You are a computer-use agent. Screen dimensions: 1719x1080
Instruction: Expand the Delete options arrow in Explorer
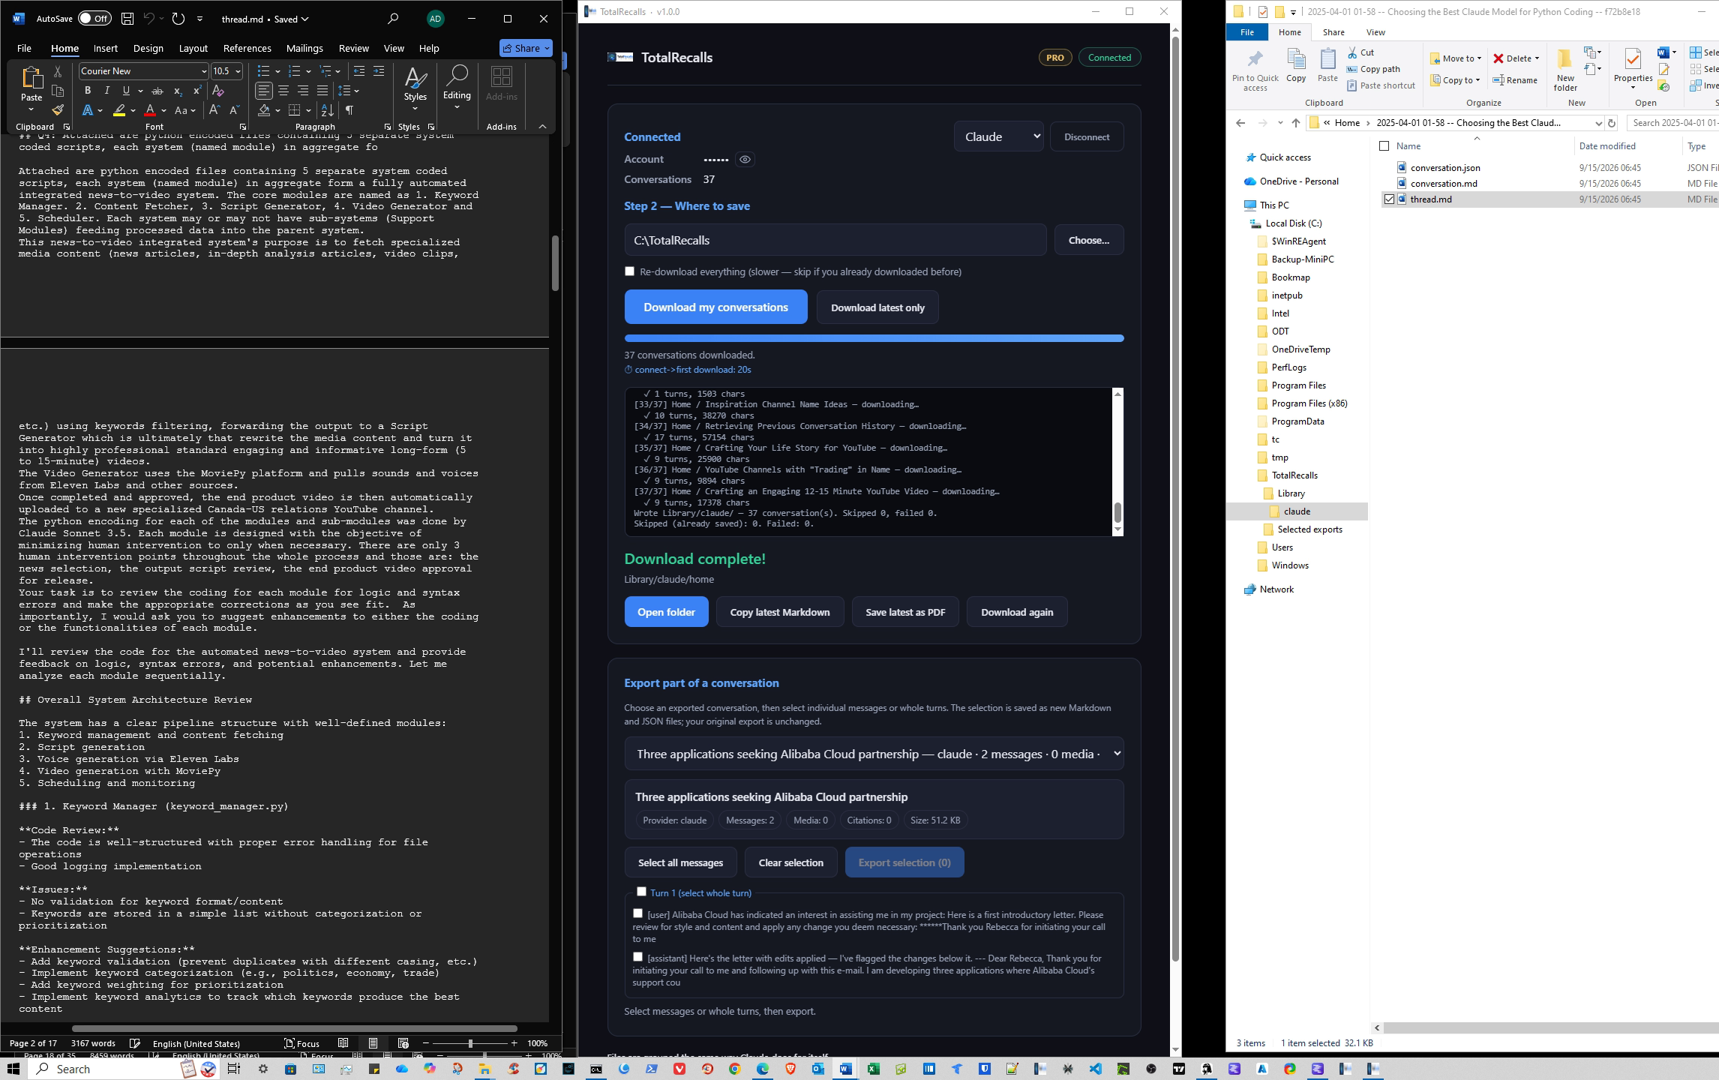click(x=1537, y=58)
